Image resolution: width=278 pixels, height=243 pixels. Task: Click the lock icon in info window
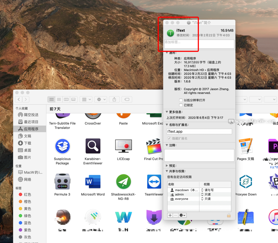(229, 215)
